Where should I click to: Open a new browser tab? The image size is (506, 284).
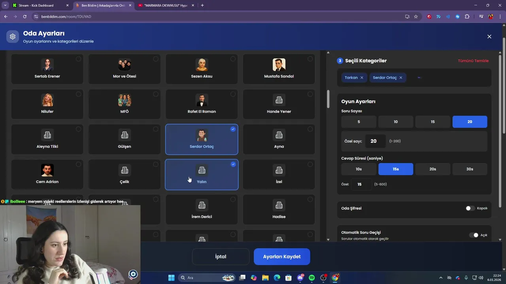tap(202, 6)
